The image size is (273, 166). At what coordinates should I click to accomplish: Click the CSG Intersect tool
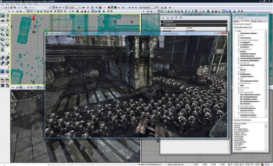[x=3, y=63]
